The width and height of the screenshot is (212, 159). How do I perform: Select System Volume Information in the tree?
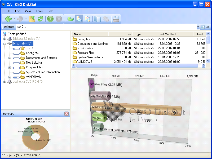(x=43, y=72)
